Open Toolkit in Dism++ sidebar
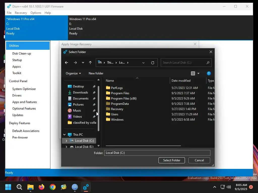 [x=17, y=73]
